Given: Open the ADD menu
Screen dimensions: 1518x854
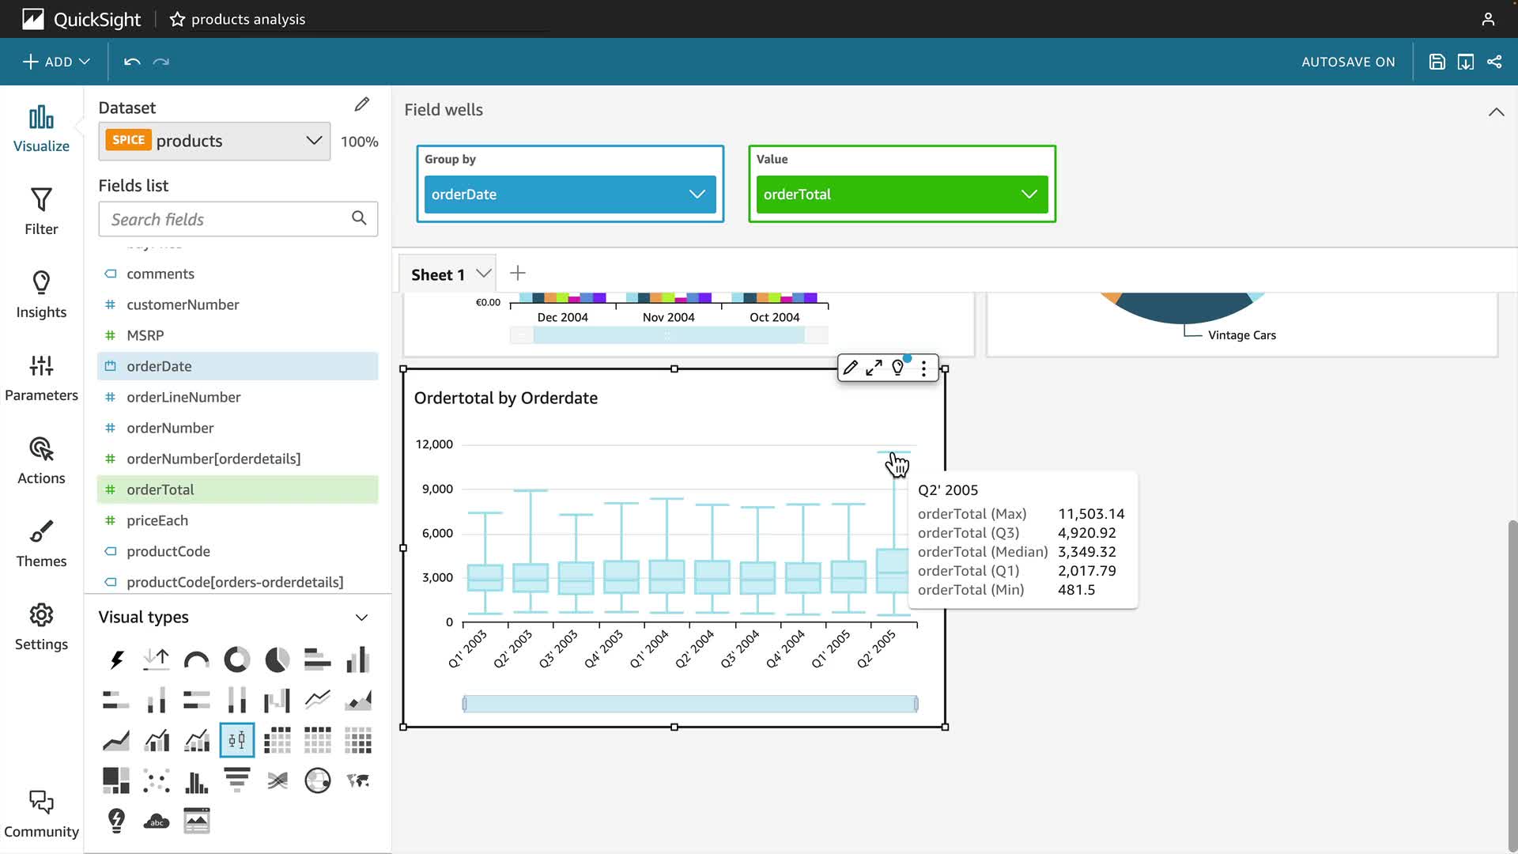Looking at the screenshot, I should tap(56, 62).
